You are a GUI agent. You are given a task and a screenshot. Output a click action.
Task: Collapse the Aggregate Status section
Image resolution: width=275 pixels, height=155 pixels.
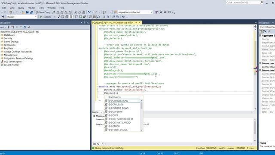(260, 35)
